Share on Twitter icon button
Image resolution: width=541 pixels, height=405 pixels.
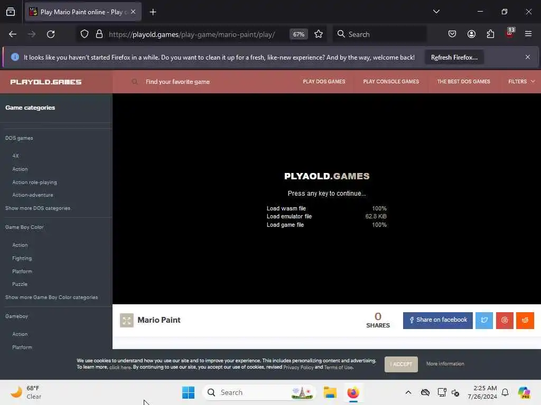pyautogui.click(x=484, y=320)
